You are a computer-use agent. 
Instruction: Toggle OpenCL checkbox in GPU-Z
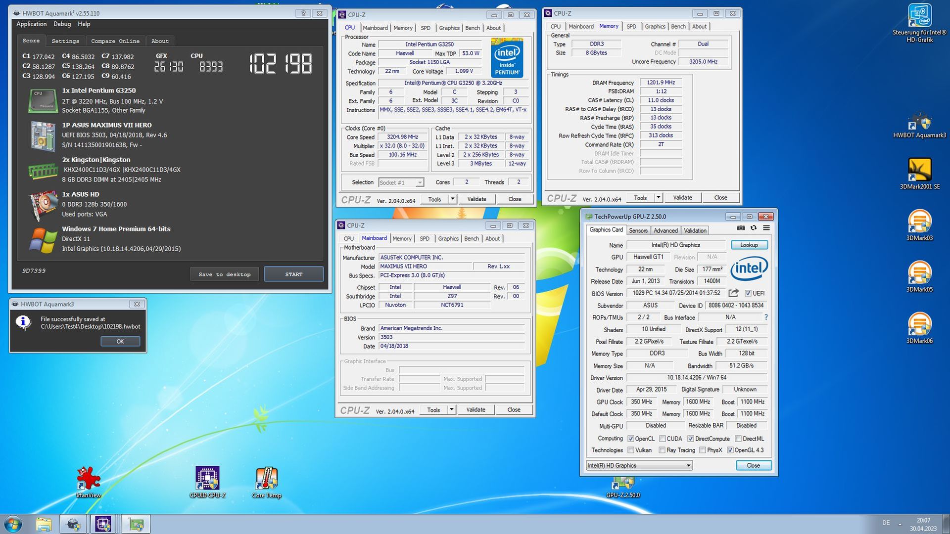[x=631, y=439]
